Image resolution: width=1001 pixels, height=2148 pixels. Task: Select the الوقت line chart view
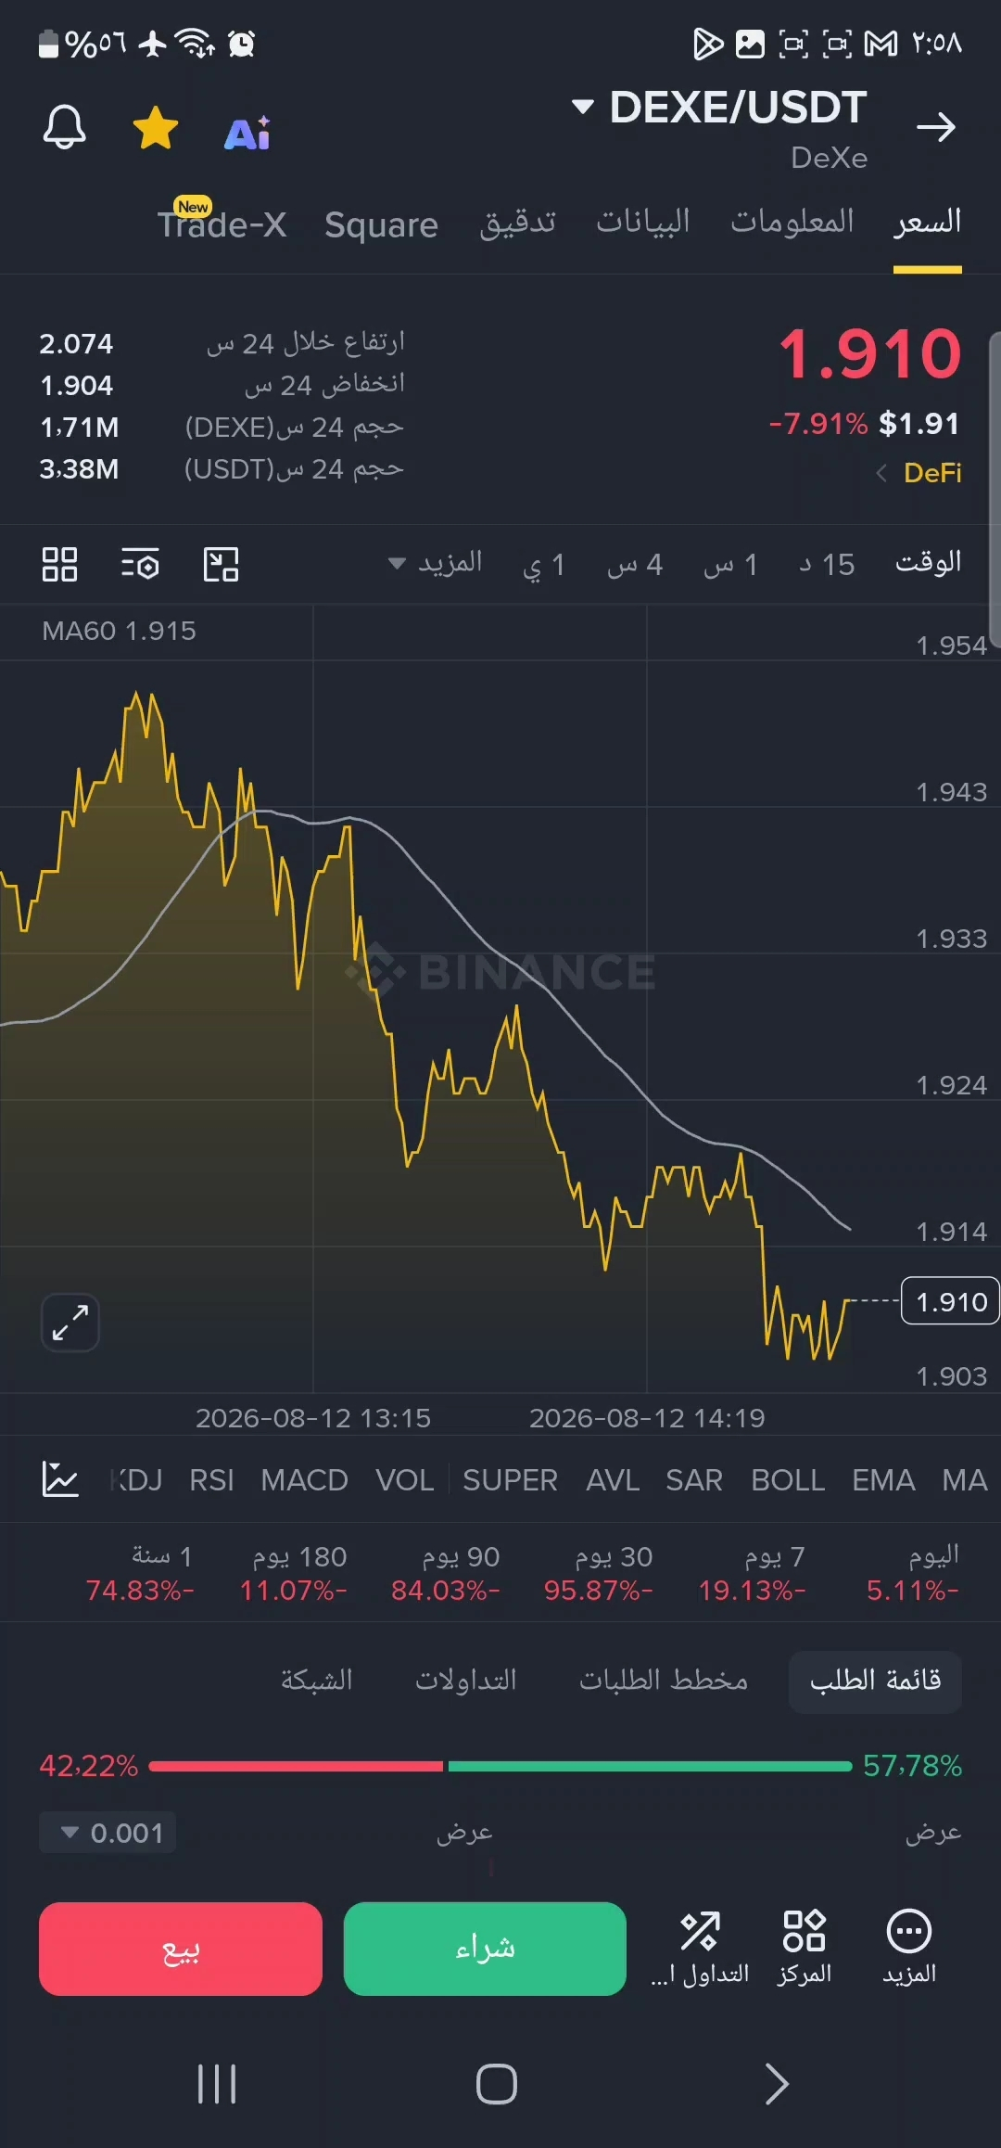click(x=928, y=562)
